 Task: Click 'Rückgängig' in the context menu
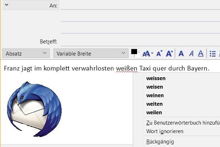(160, 142)
